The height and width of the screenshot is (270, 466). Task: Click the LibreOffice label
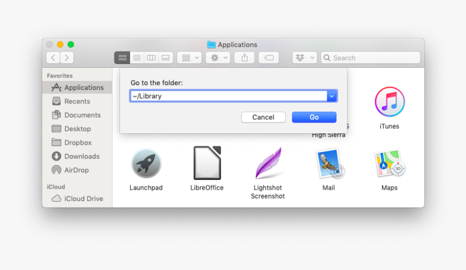207,188
